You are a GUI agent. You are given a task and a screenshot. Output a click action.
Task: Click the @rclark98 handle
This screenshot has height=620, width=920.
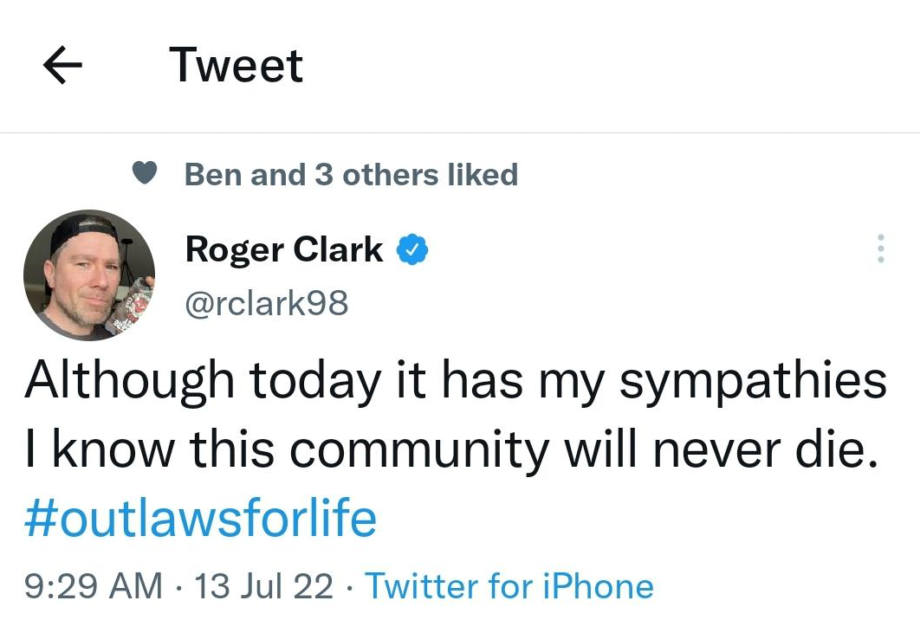[x=267, y=302]
